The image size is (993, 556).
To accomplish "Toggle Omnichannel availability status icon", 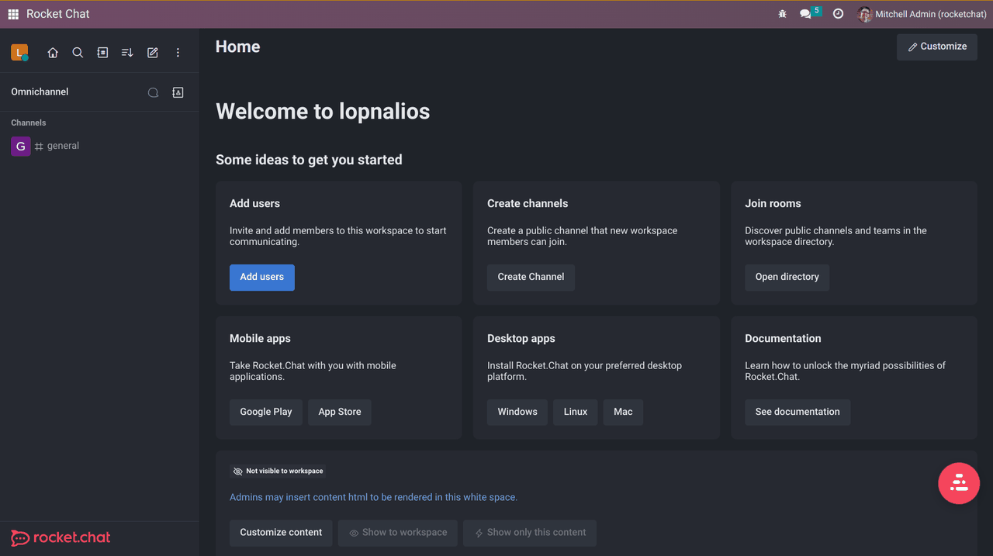I will tap(154, 92).
